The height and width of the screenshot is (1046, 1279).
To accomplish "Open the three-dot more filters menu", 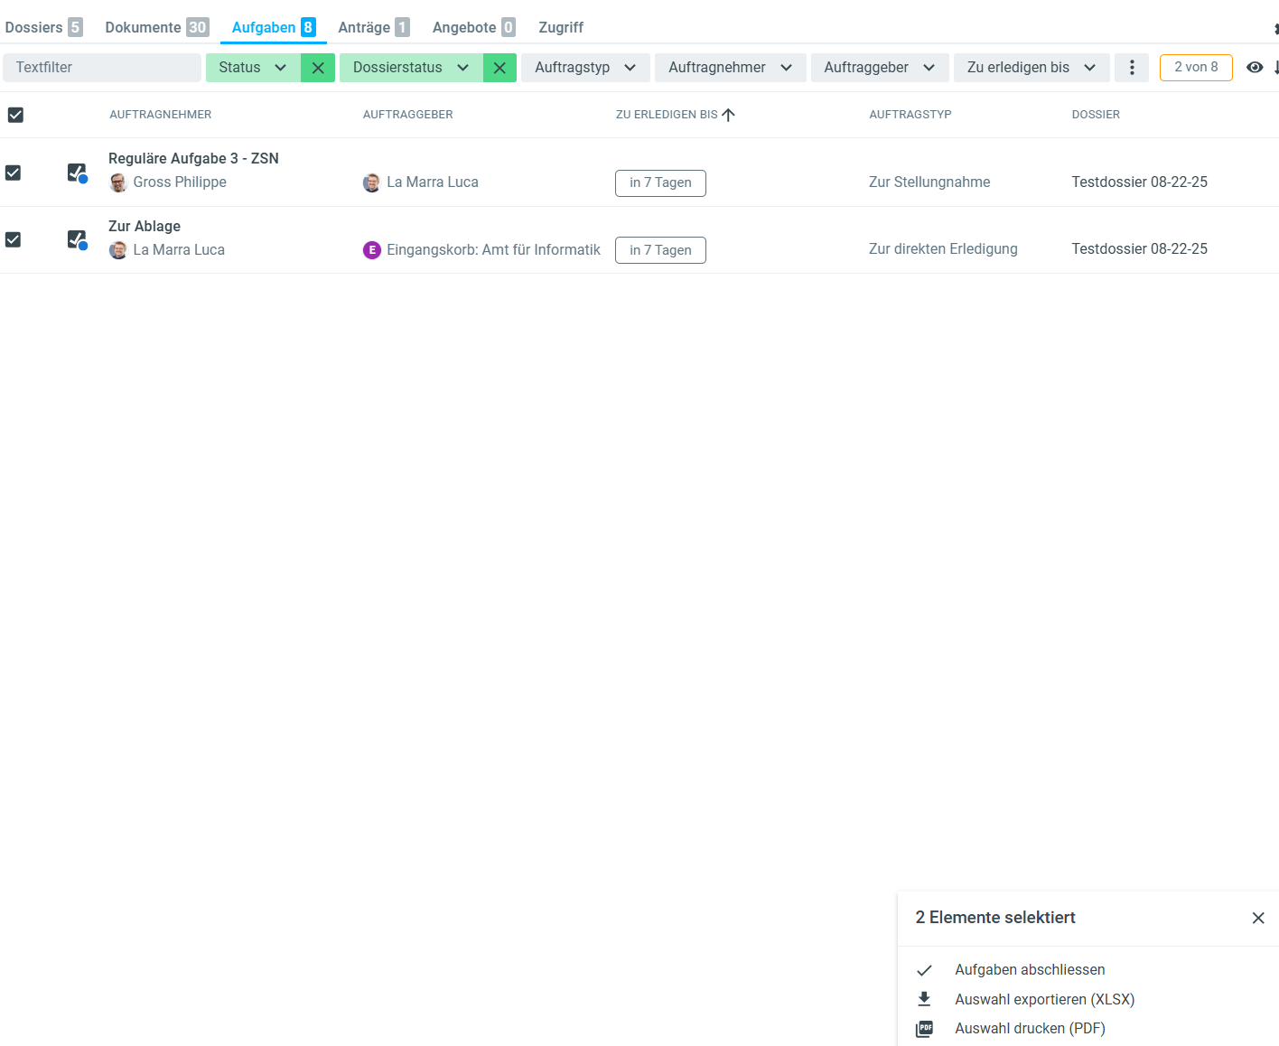I will click(1132, 68).
